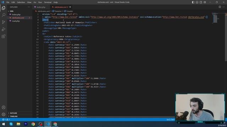Open the Edit menu

pos(13,2)
